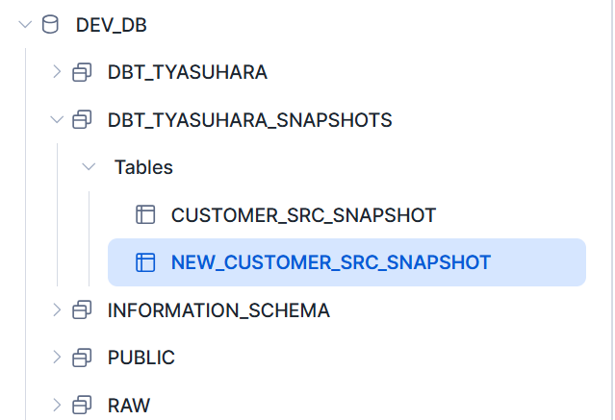Viewport: 615px width, 420px height.
Task: Select the NEW_CUSTOMER_SRC_SNAPSHOT table name
Action: point(331,262)
